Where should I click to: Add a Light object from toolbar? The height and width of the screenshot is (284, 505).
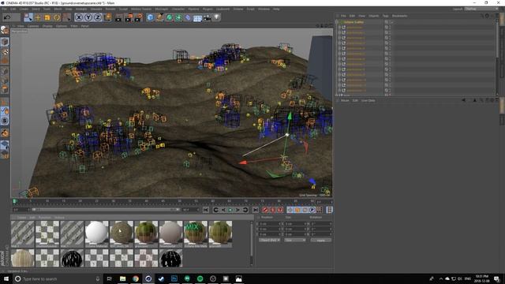pos(217,17)
